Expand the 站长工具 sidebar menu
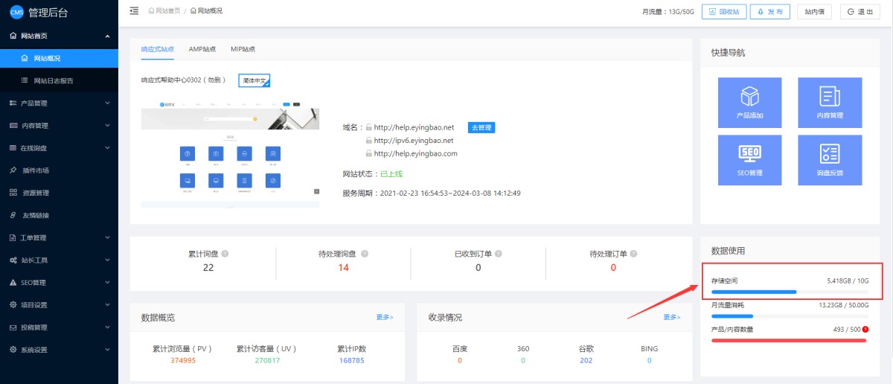Screen dimensions: 893x384 click(58, 260)
